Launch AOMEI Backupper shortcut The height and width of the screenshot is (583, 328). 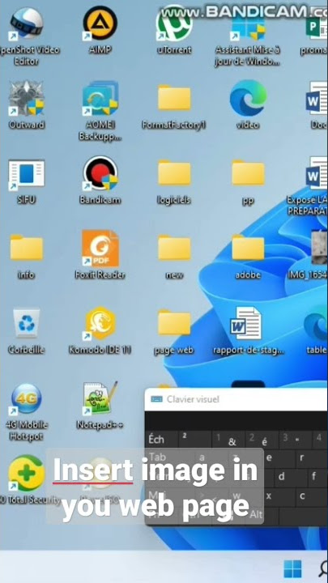click(x=100, y=99)
